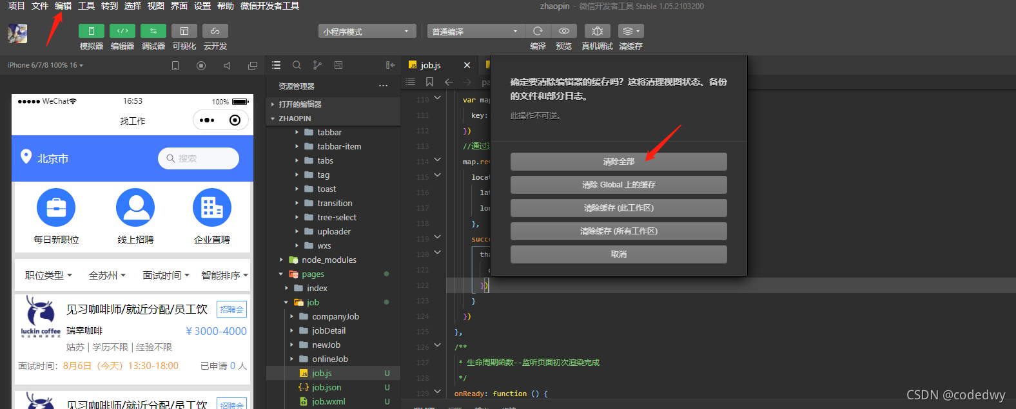The width and height of the screenshot is (1016, 409).
Task: Click the source control branch icon
Action: 317,65
